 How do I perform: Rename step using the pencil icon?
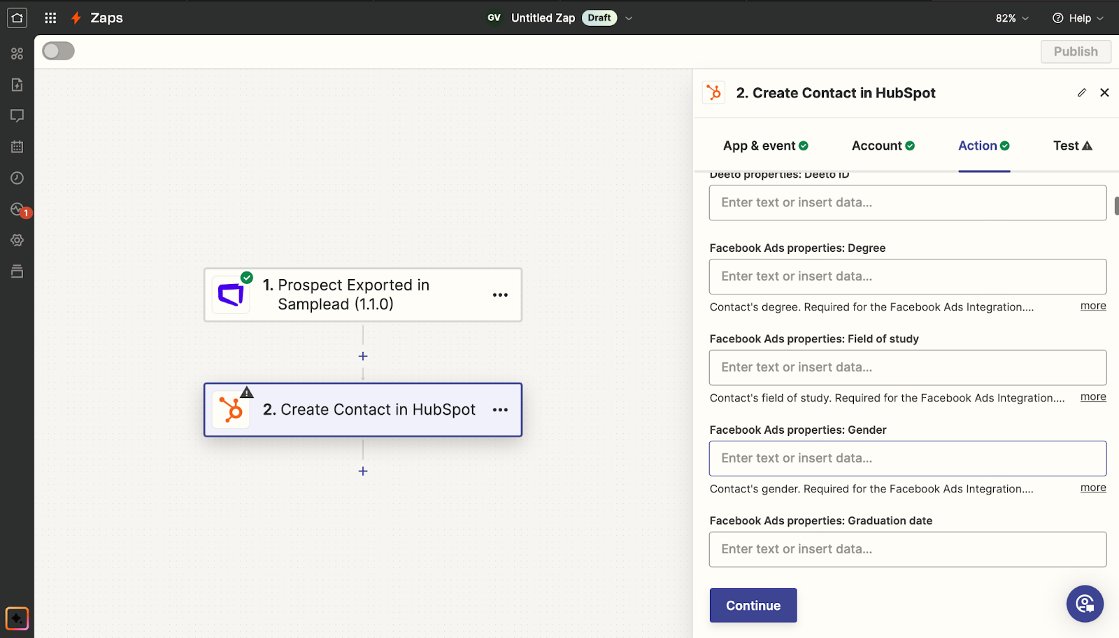click(x=1082, y=92)
